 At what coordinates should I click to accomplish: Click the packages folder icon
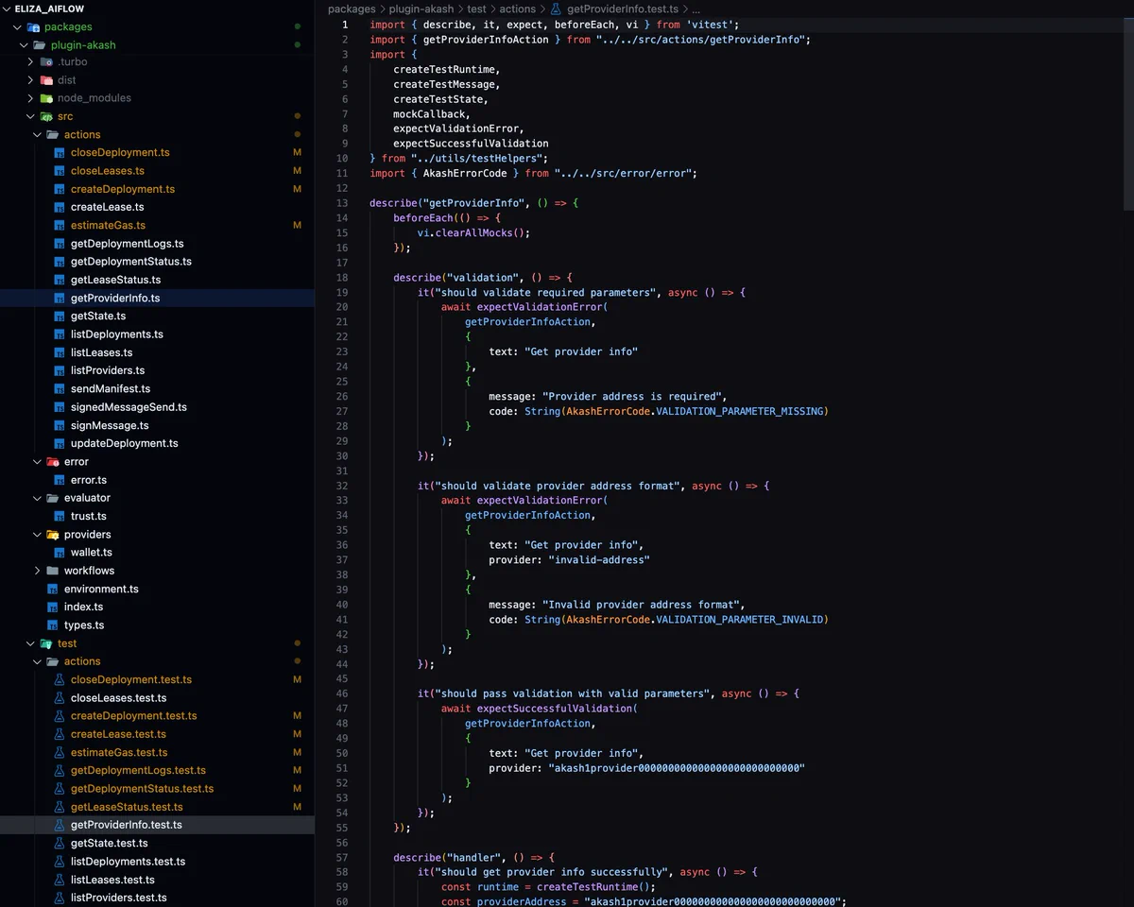33,26
